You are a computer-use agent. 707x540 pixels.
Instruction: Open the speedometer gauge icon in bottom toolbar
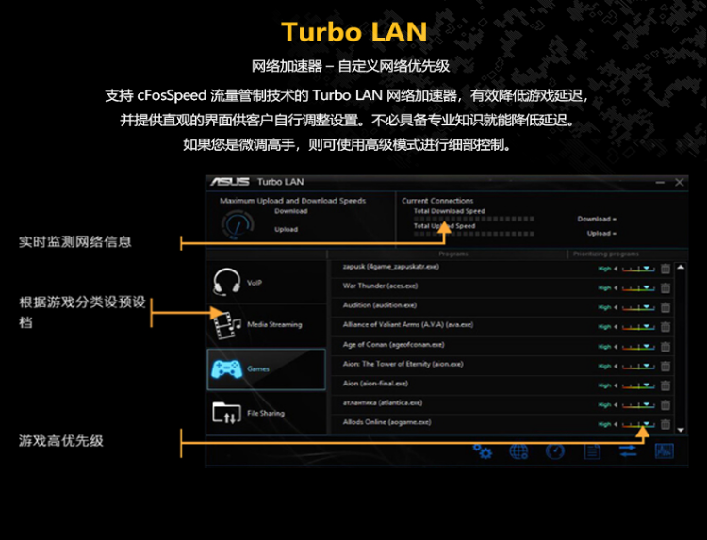point(555,451)
